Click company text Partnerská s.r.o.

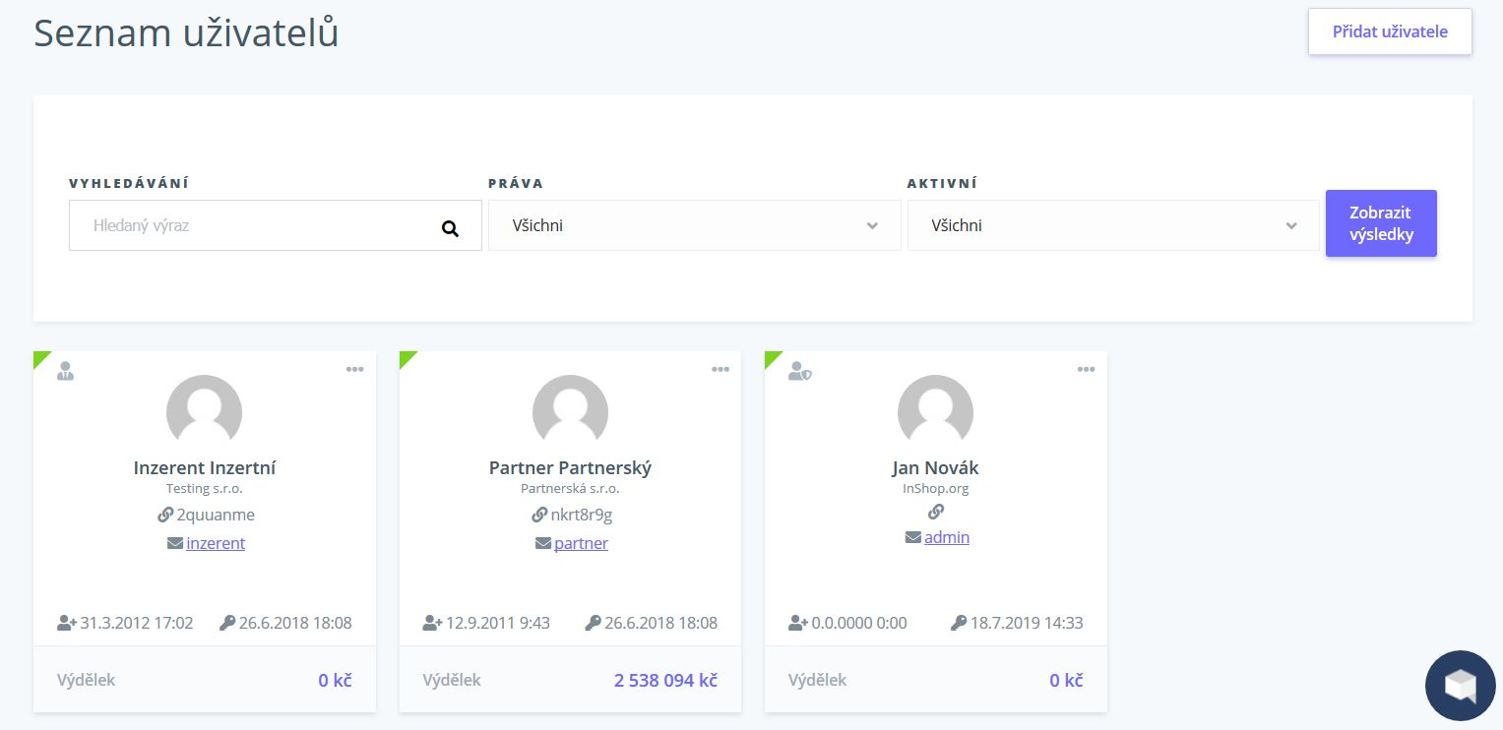point(570,488)
